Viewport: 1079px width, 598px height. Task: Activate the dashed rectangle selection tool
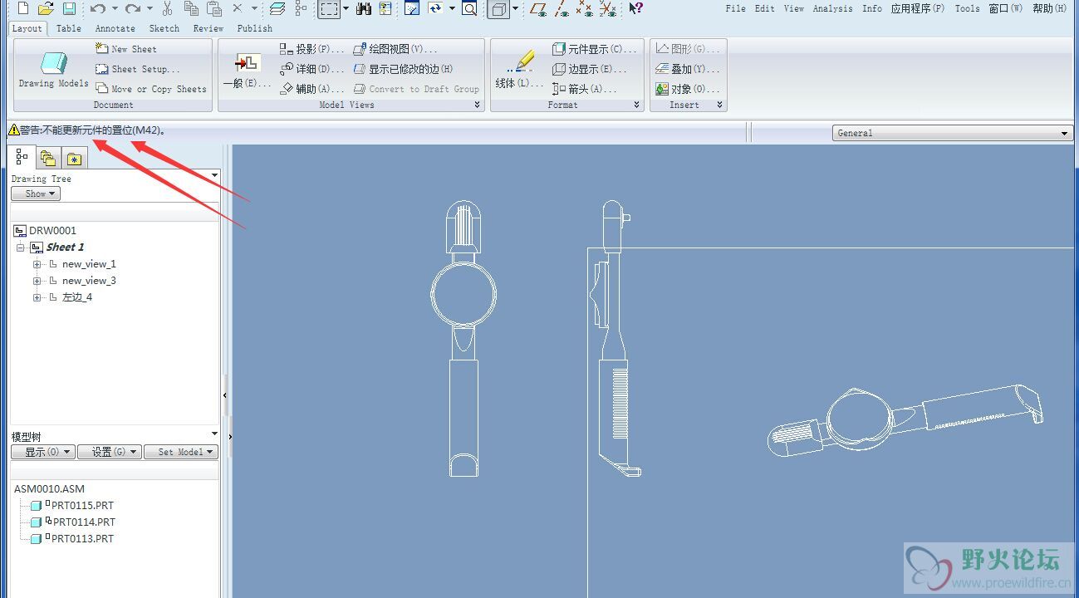click(330, 8)
